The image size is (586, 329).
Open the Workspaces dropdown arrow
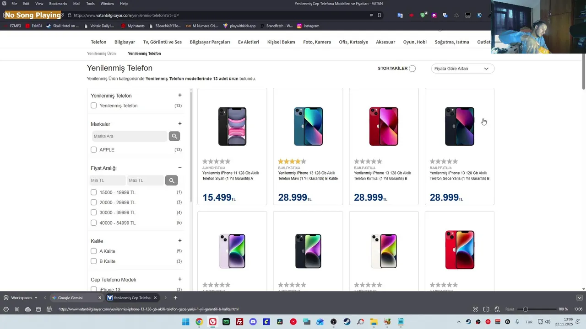tap(36, 298)
